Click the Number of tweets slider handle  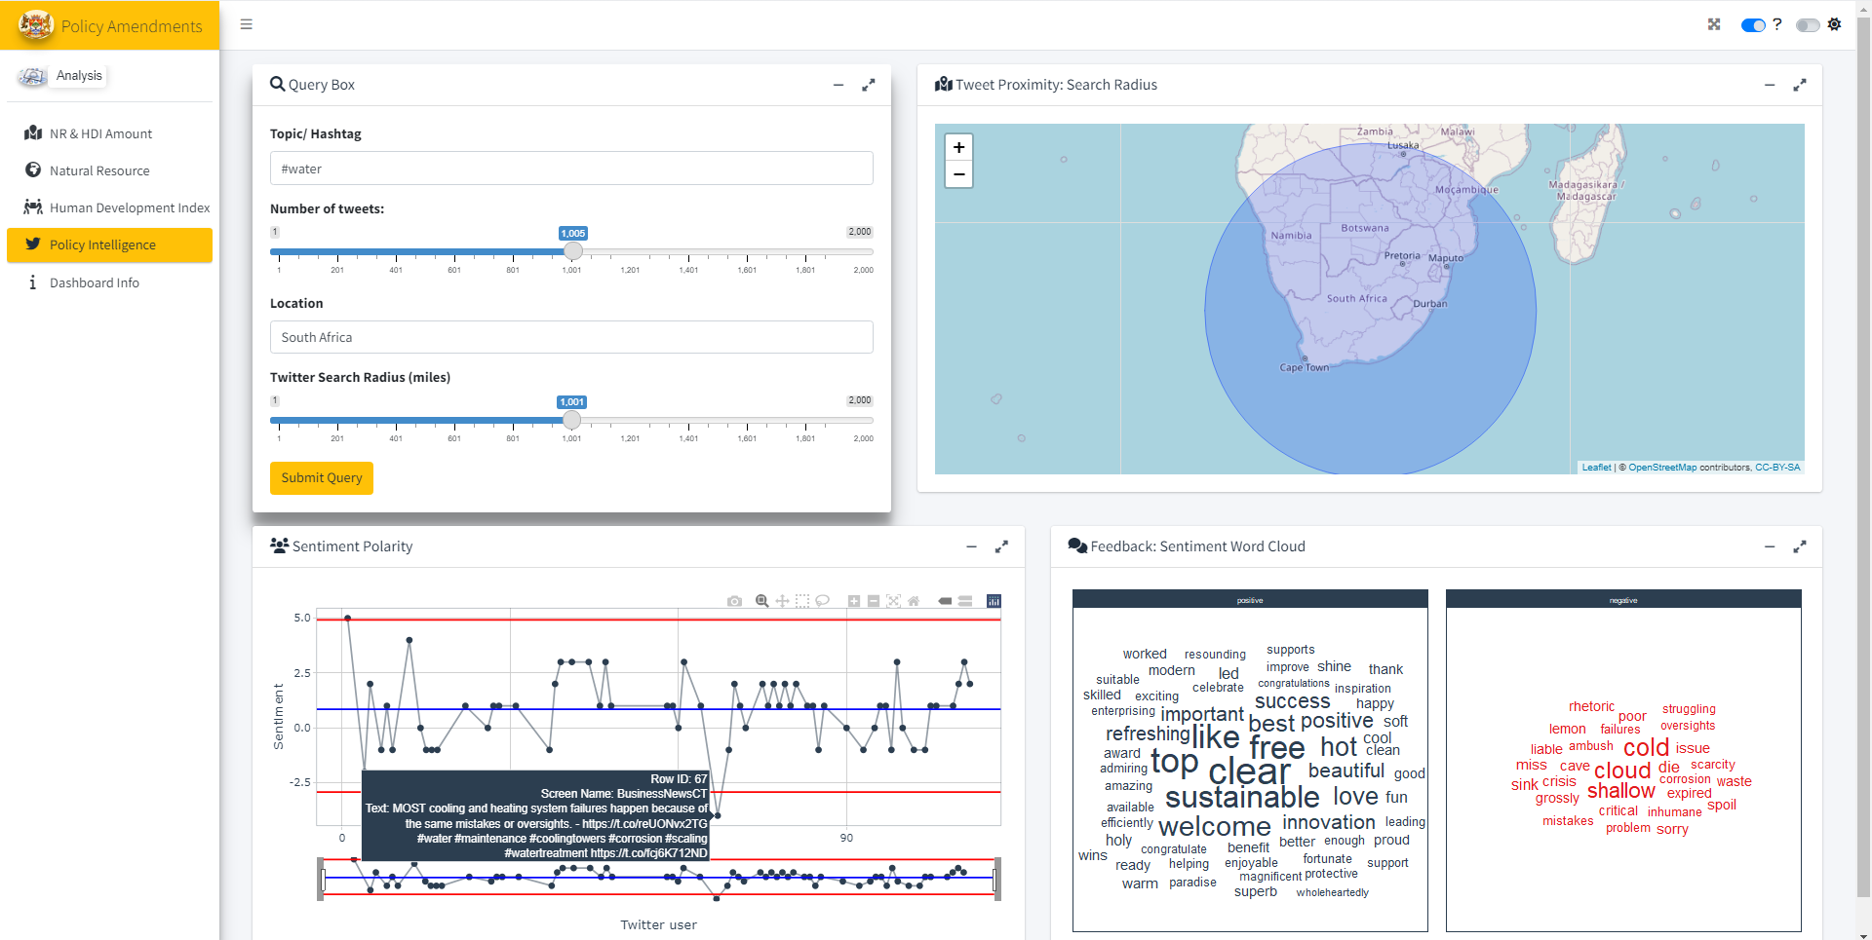click(573, 251)
